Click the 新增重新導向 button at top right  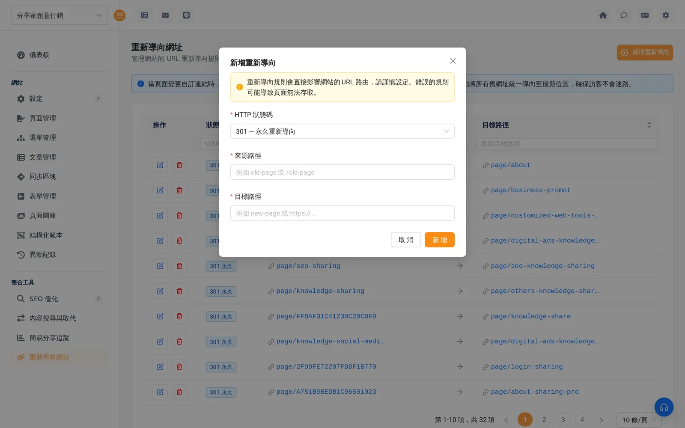click(x=645, y=52)
